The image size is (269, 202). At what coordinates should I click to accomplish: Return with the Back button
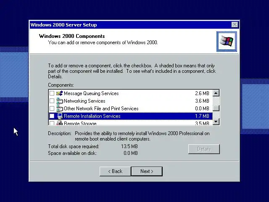click(x=115, y=171)
